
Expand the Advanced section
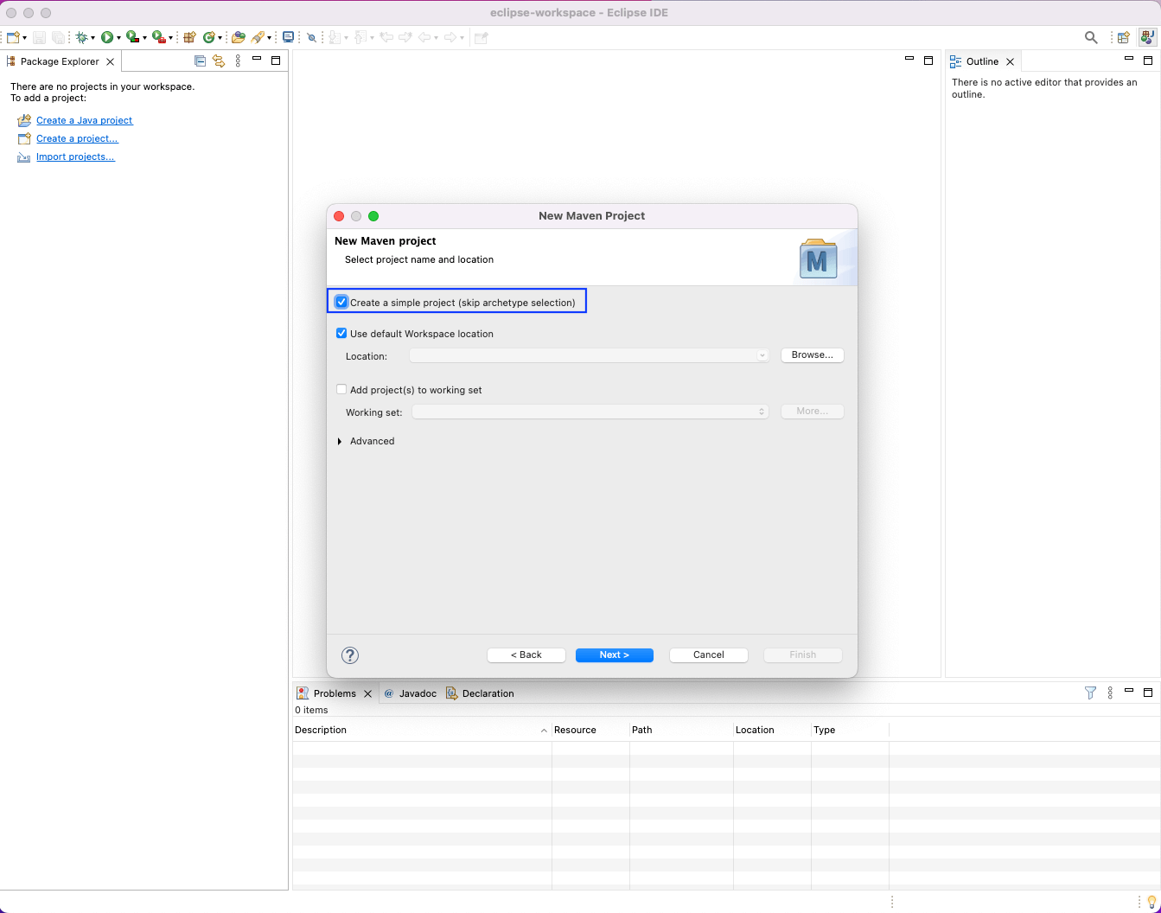pyautogui.click(x=340, y=442)
